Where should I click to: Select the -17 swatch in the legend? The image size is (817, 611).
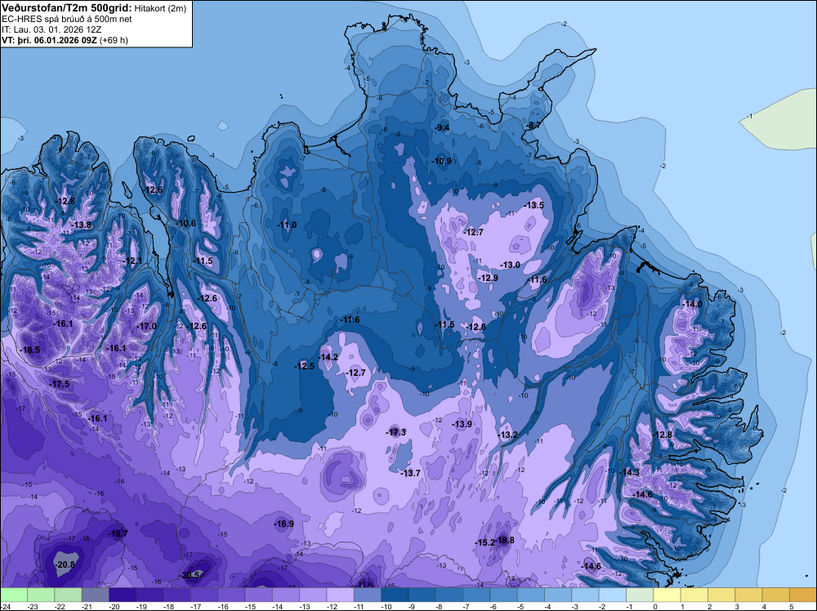(203, 595)
